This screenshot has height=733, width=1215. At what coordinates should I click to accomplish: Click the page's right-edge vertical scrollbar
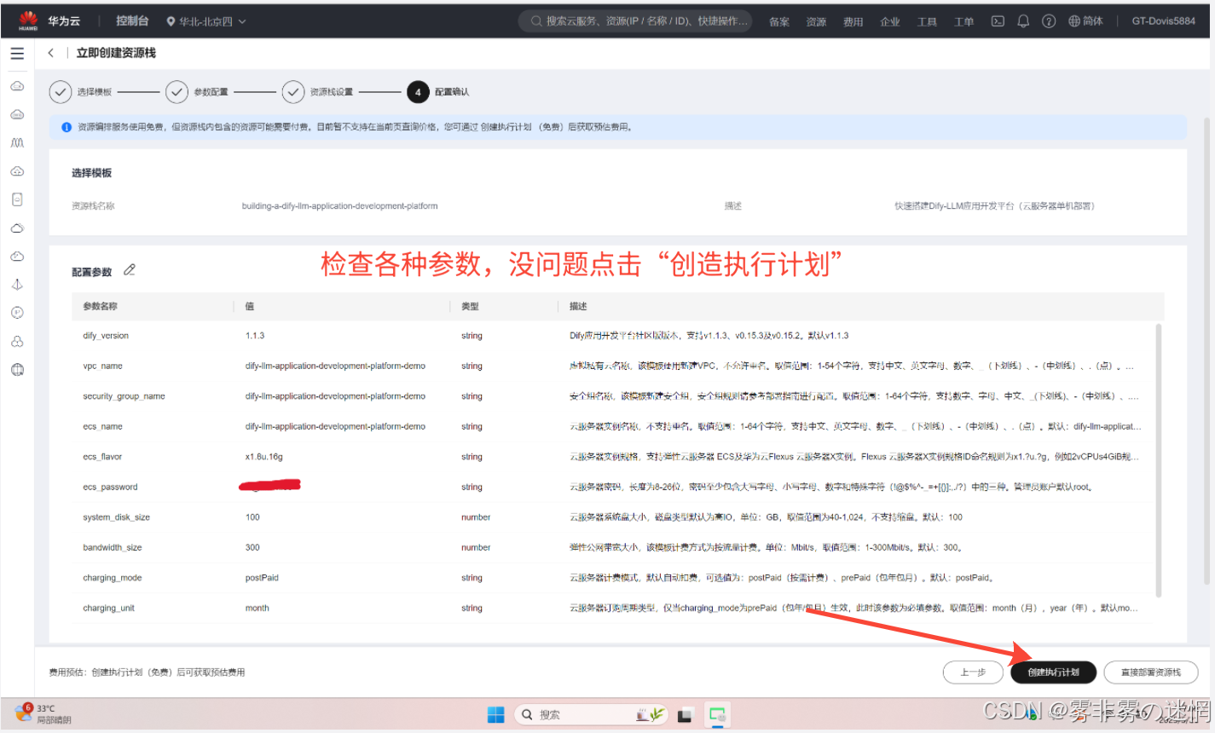tap(1206, 349)
